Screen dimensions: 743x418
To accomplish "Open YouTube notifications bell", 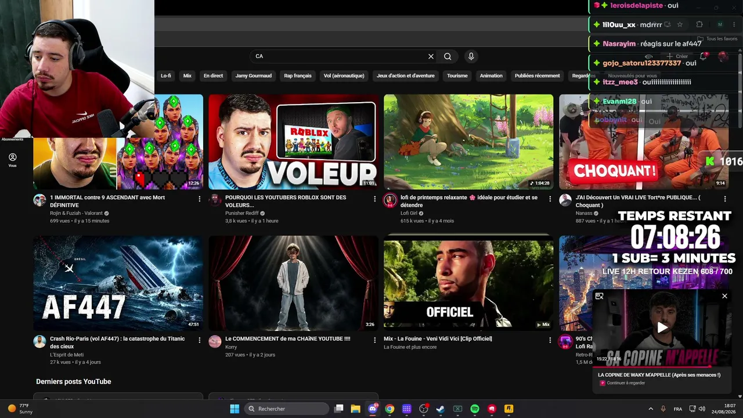I will pyautogui.click(x=704, y=56).
